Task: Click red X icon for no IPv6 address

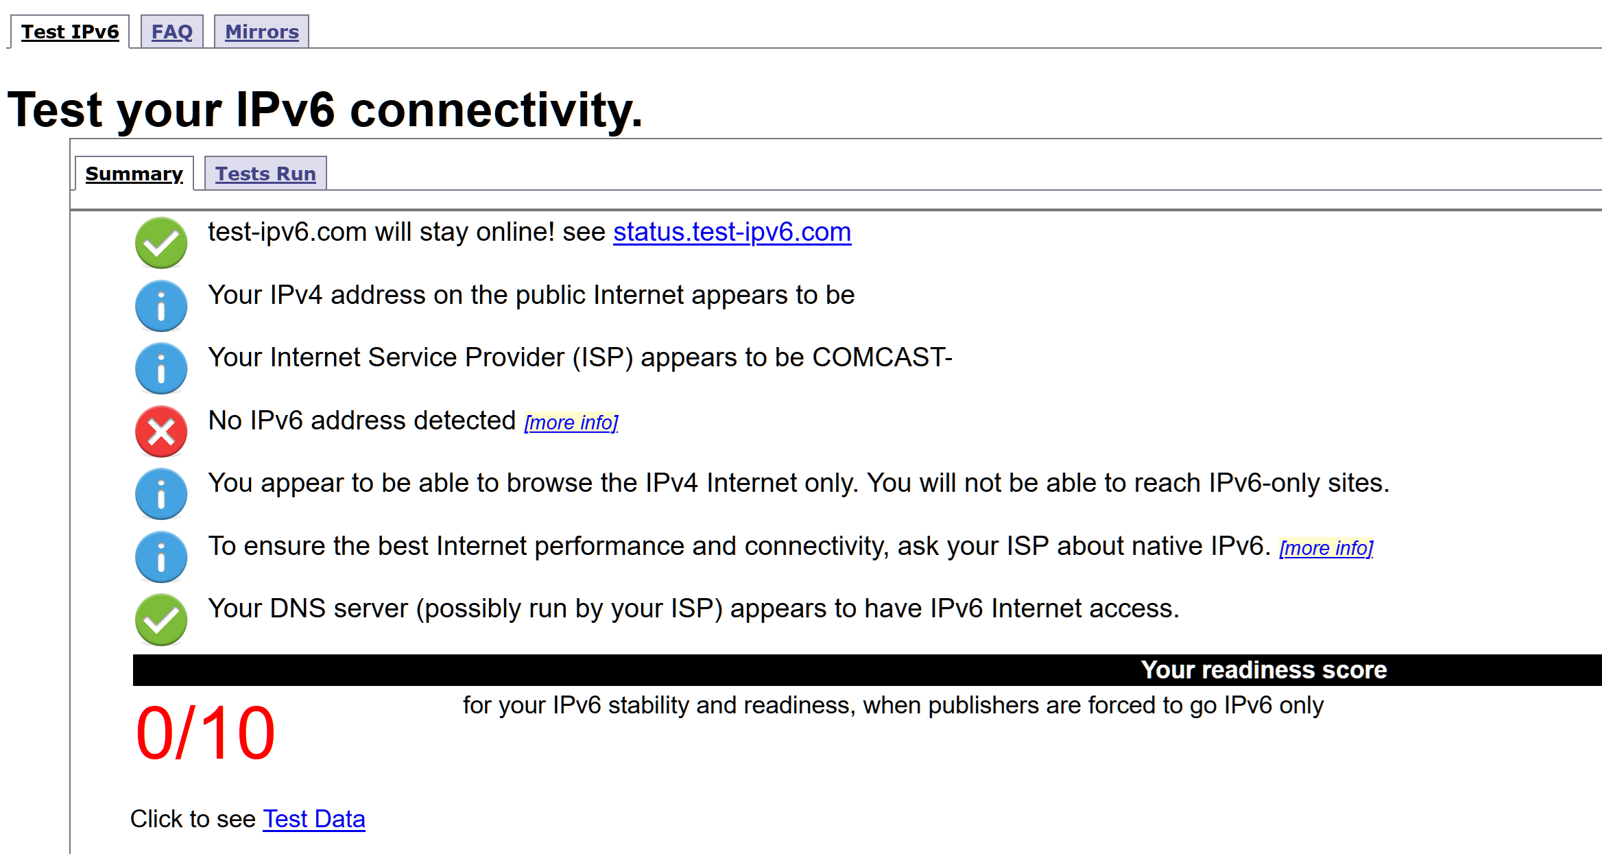Action: (161, 431)
